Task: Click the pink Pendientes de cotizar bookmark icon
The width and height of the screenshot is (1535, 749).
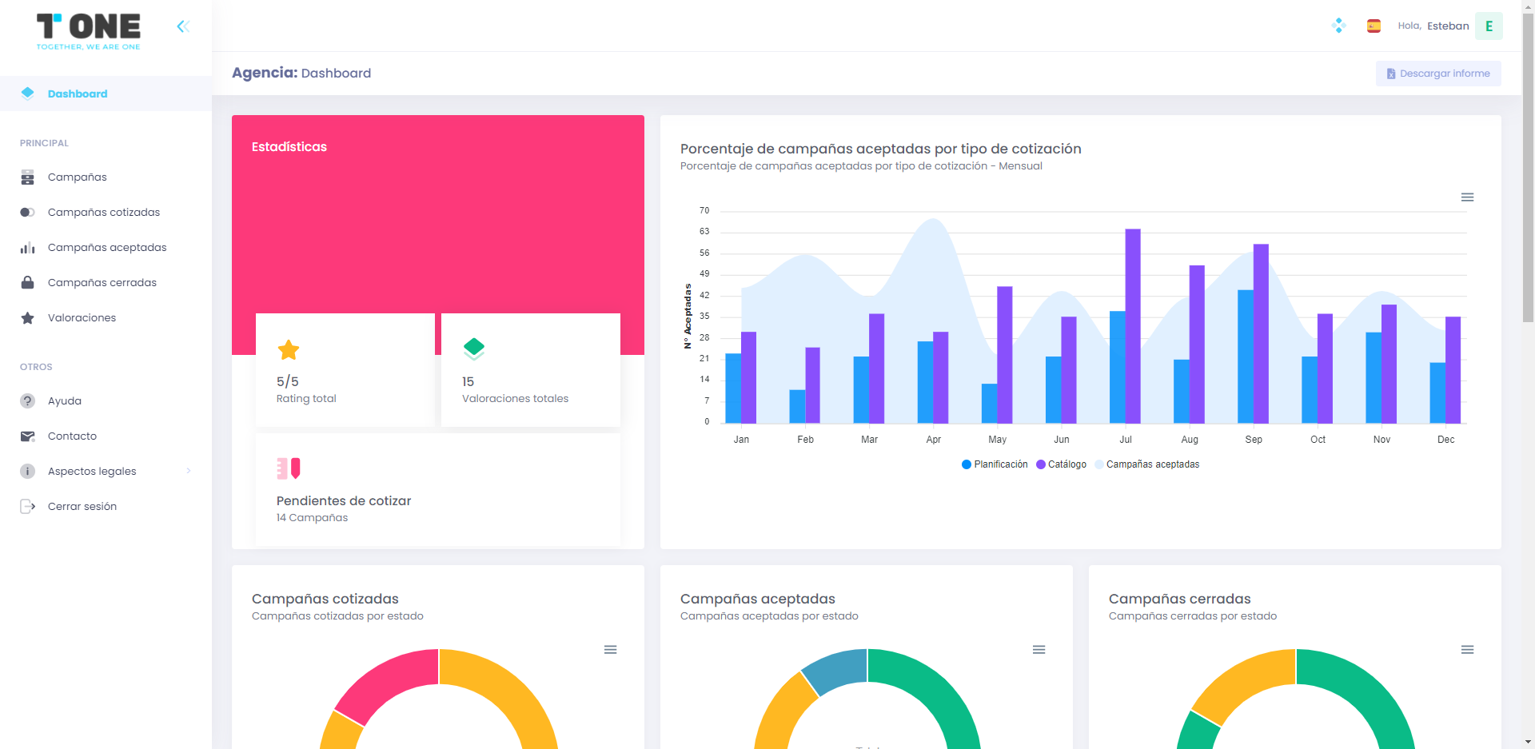Action: (289, 468)
